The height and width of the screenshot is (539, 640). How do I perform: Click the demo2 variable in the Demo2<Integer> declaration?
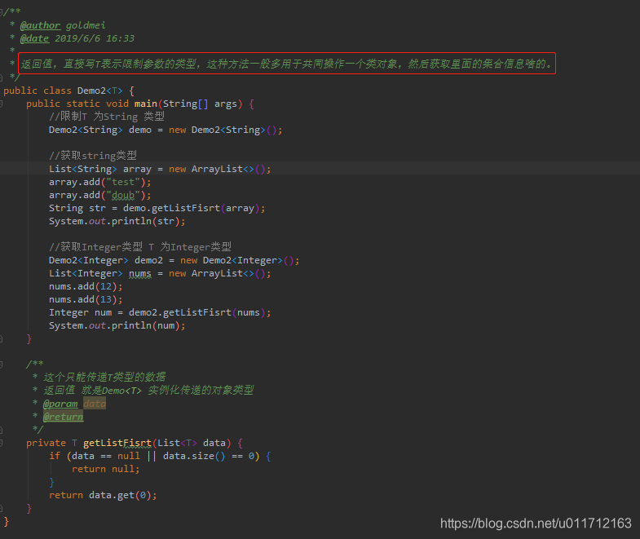tap(148, 260)
